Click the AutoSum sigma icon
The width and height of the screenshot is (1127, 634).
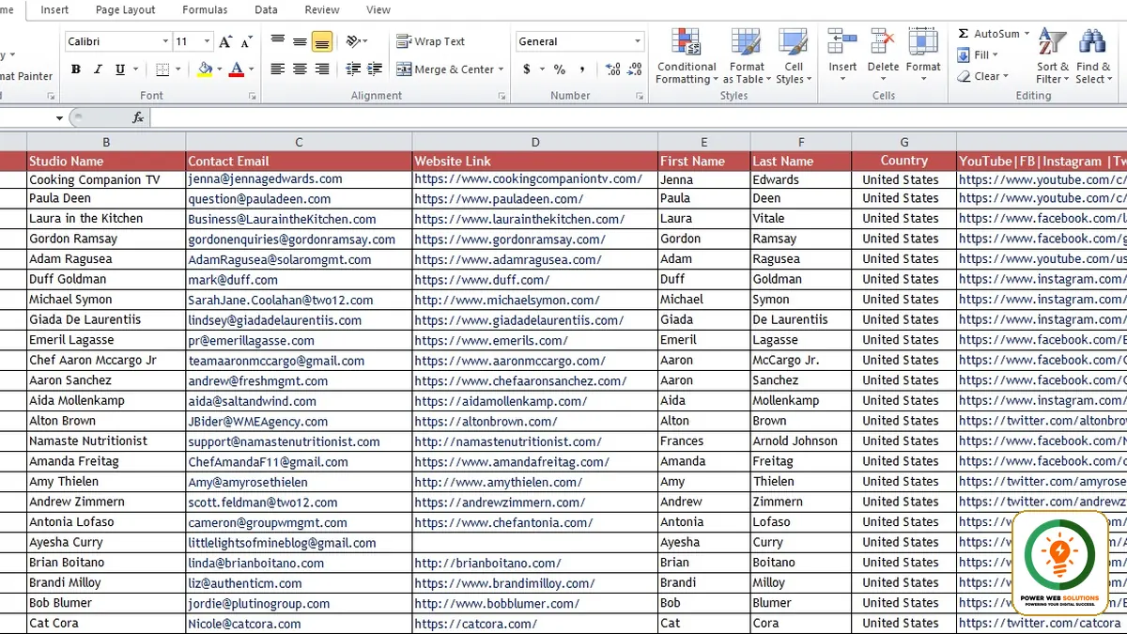[963, 34]
